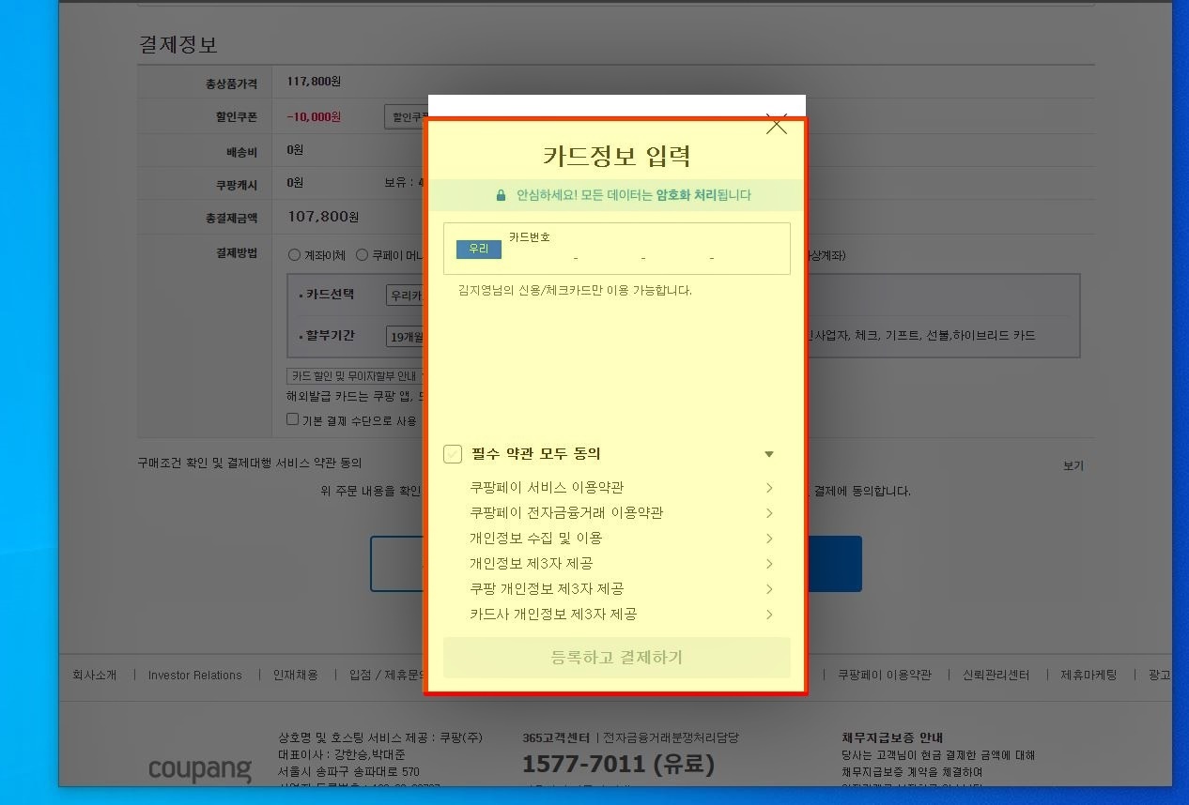Check 필수 약관 모두 동의 checkbox
Image resolution: width=1189 pixels, height=805 pixels.
click(453, 454)
